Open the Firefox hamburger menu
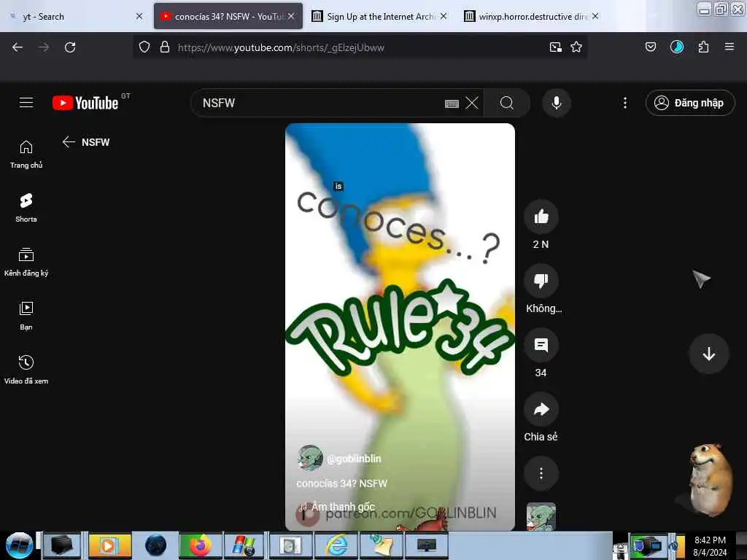Viewport: 747px width, 560px height. pos(729,47)
